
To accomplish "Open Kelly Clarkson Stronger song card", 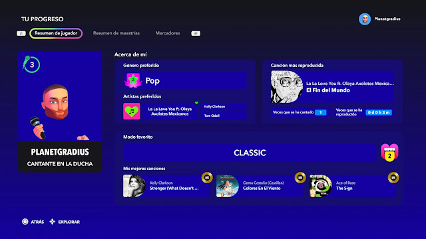I will coord(166,186).
